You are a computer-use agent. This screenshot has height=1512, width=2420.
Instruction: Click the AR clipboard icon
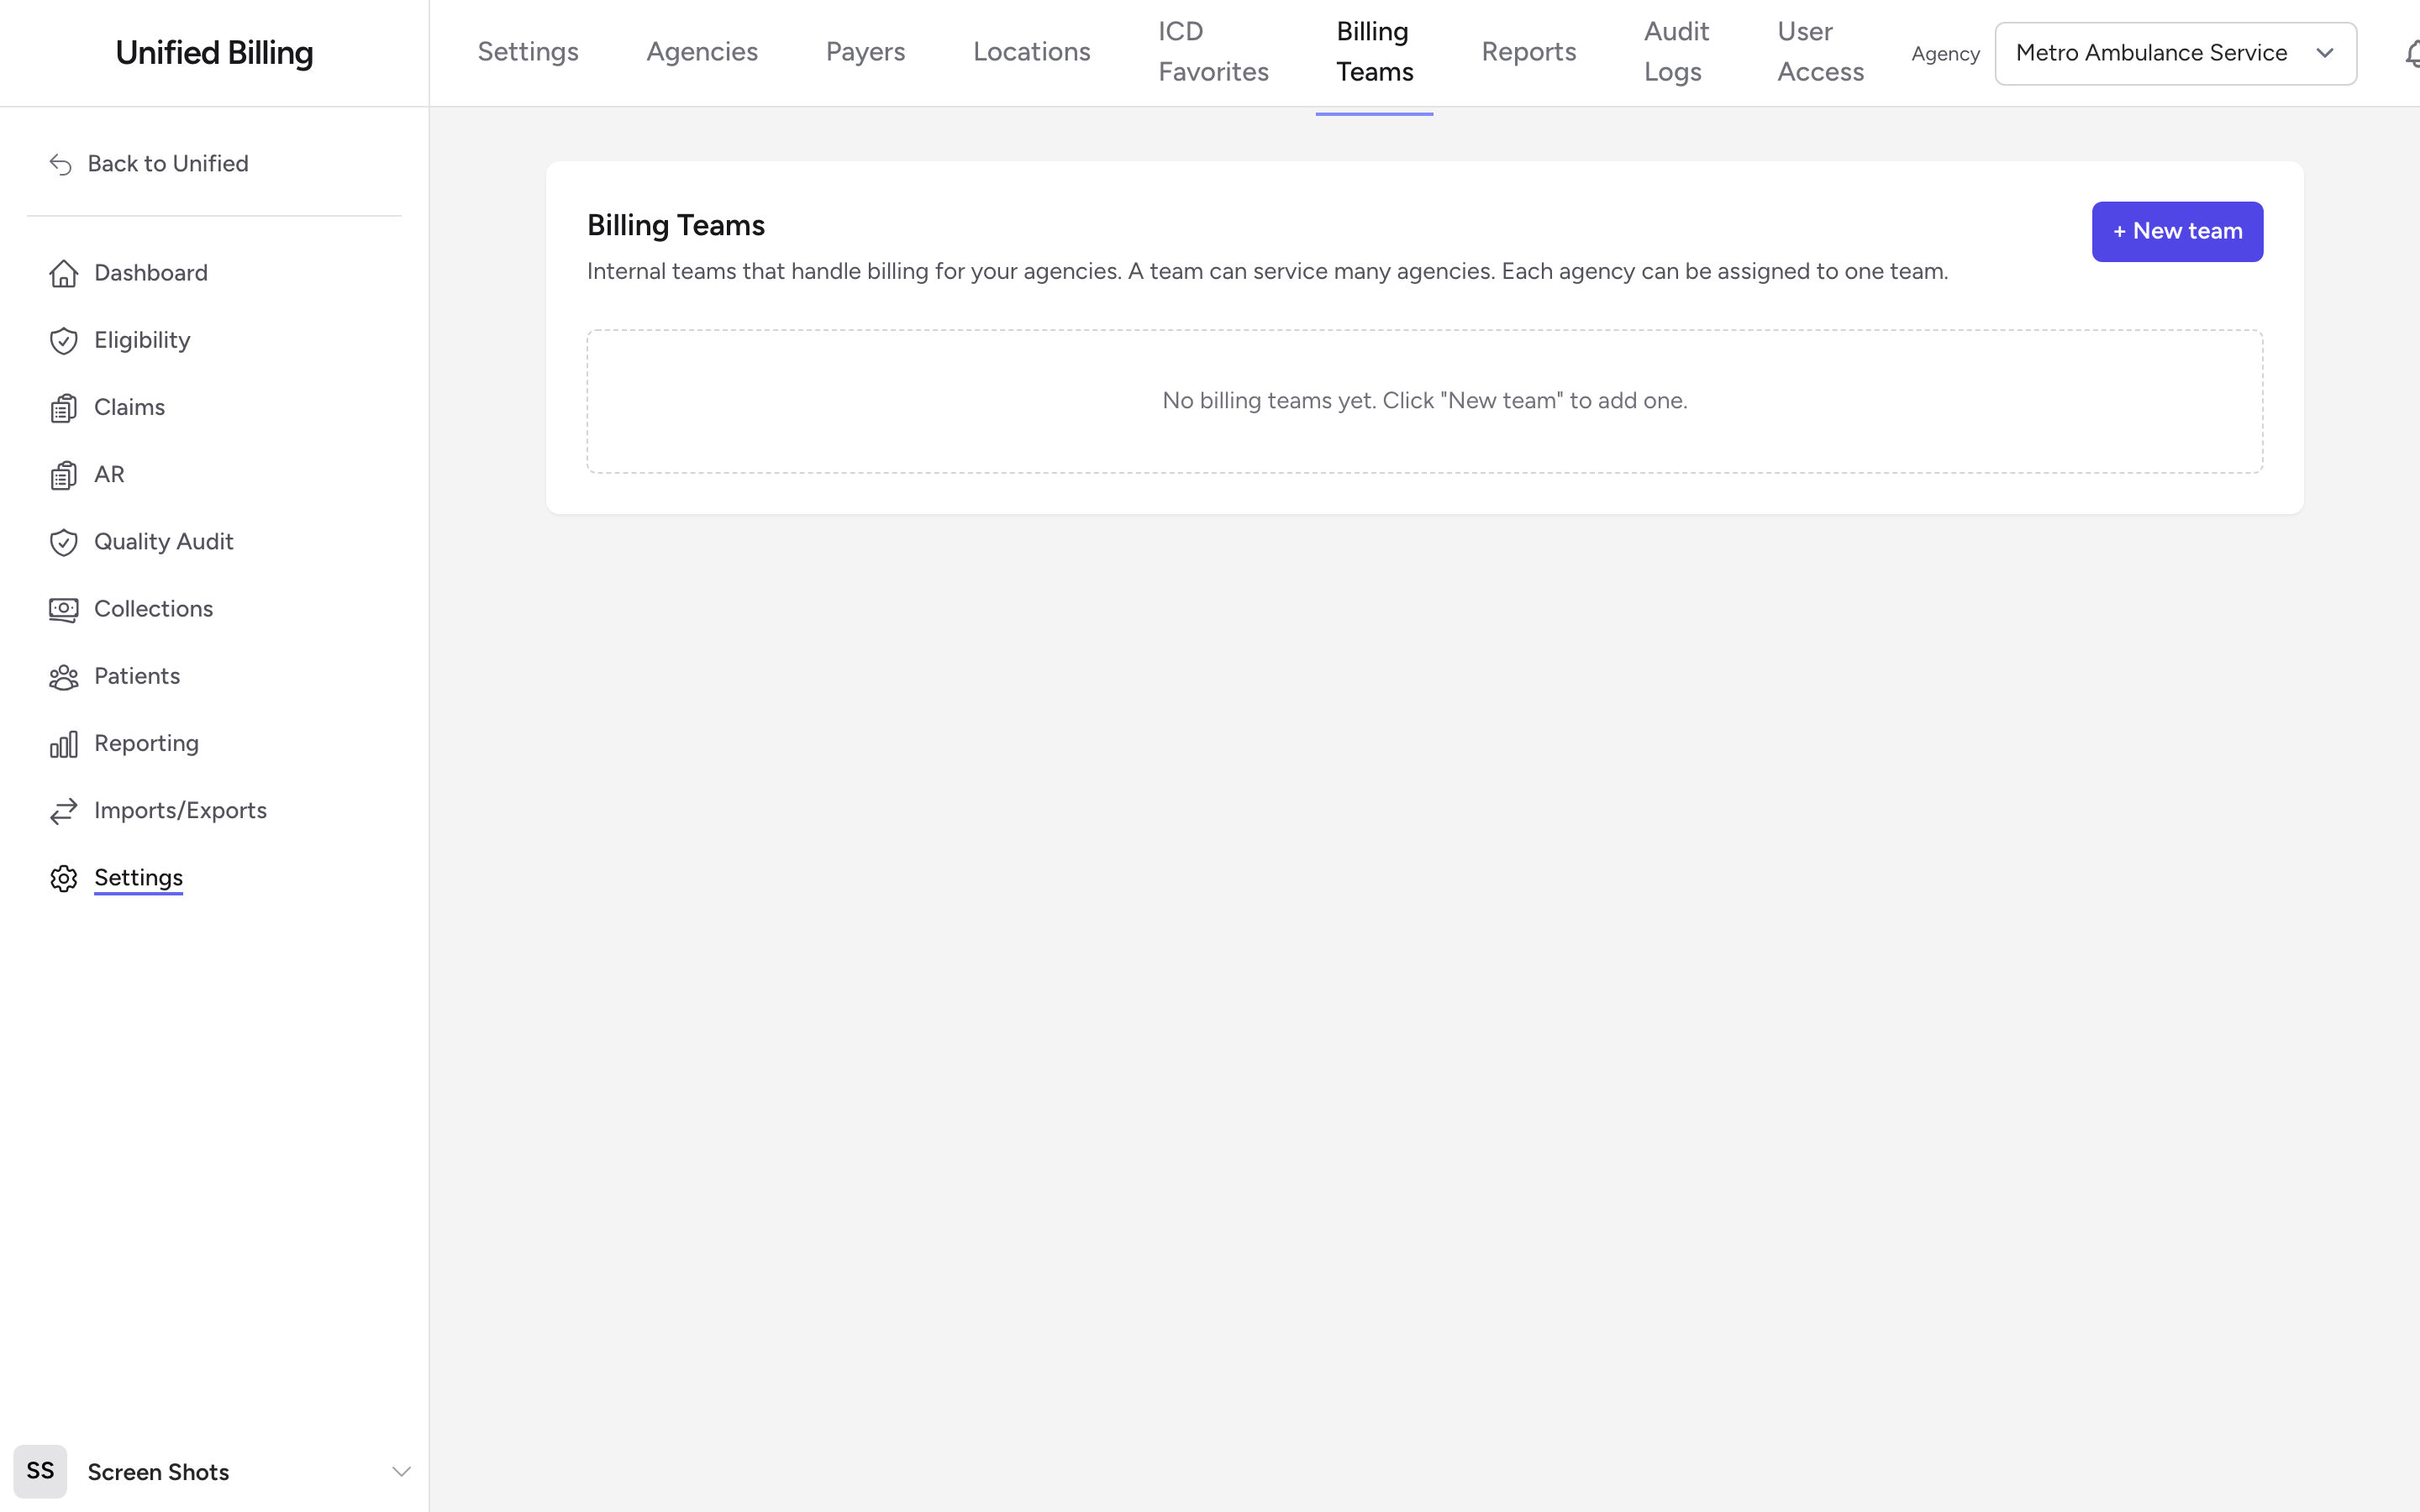64,475
